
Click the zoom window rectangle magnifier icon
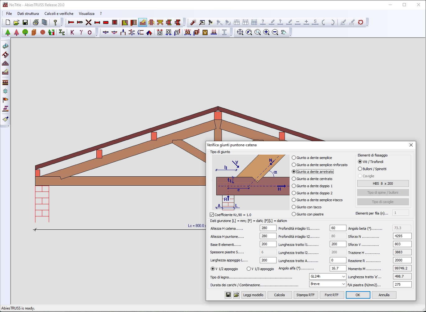click(258, 32)
